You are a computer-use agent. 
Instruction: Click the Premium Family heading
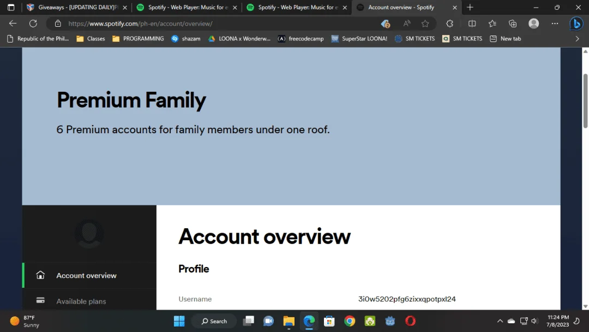click(x=131, y=100)
